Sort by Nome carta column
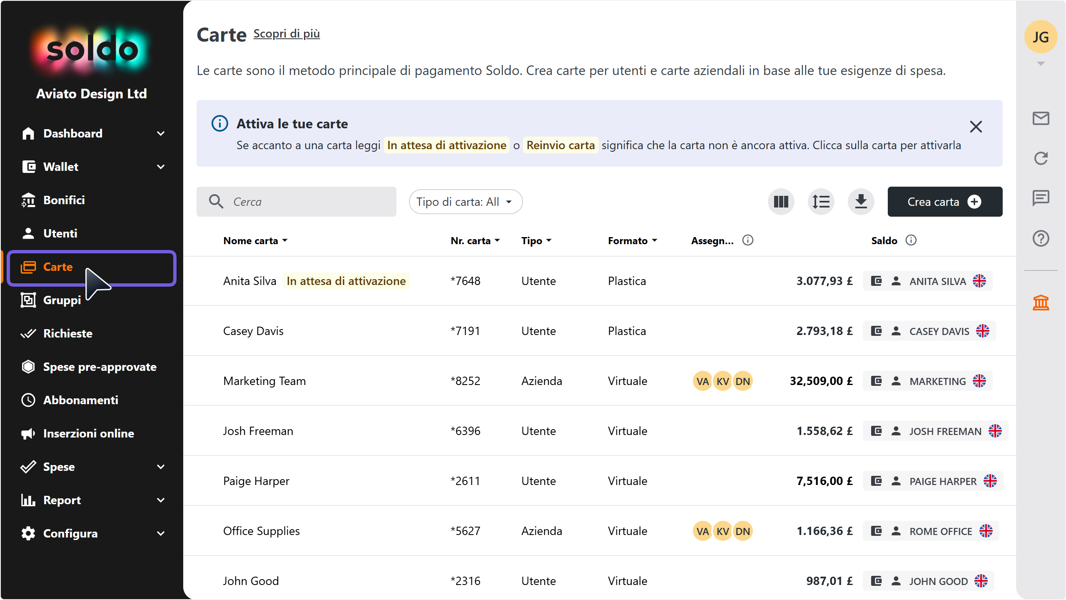 255,240
